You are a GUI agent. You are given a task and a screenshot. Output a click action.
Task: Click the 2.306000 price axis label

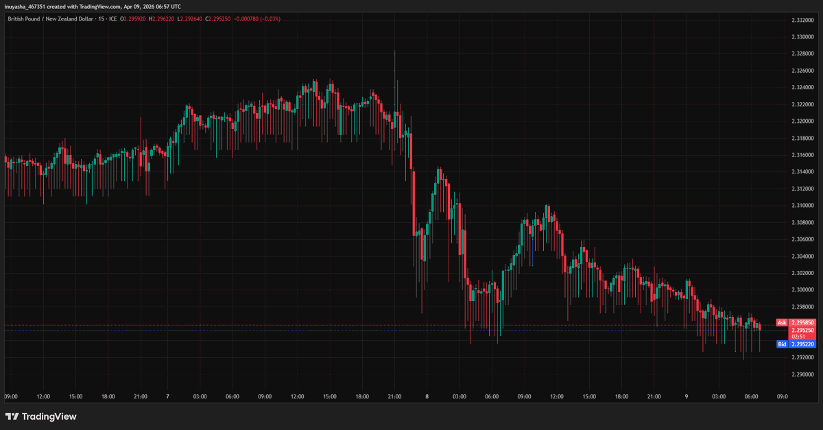tap(802, 239)
